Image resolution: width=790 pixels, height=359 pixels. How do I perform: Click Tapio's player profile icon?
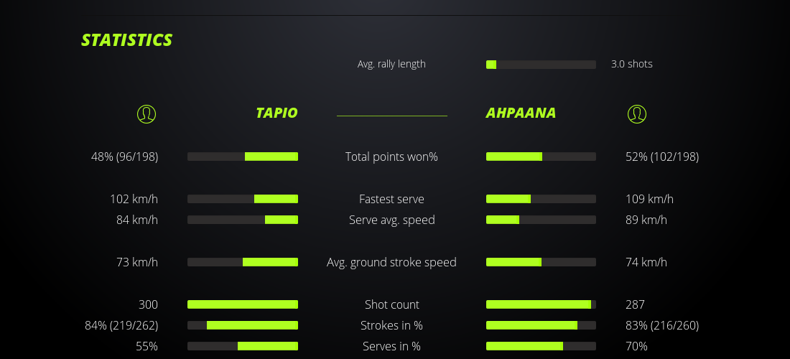click(x=146, y=113)
